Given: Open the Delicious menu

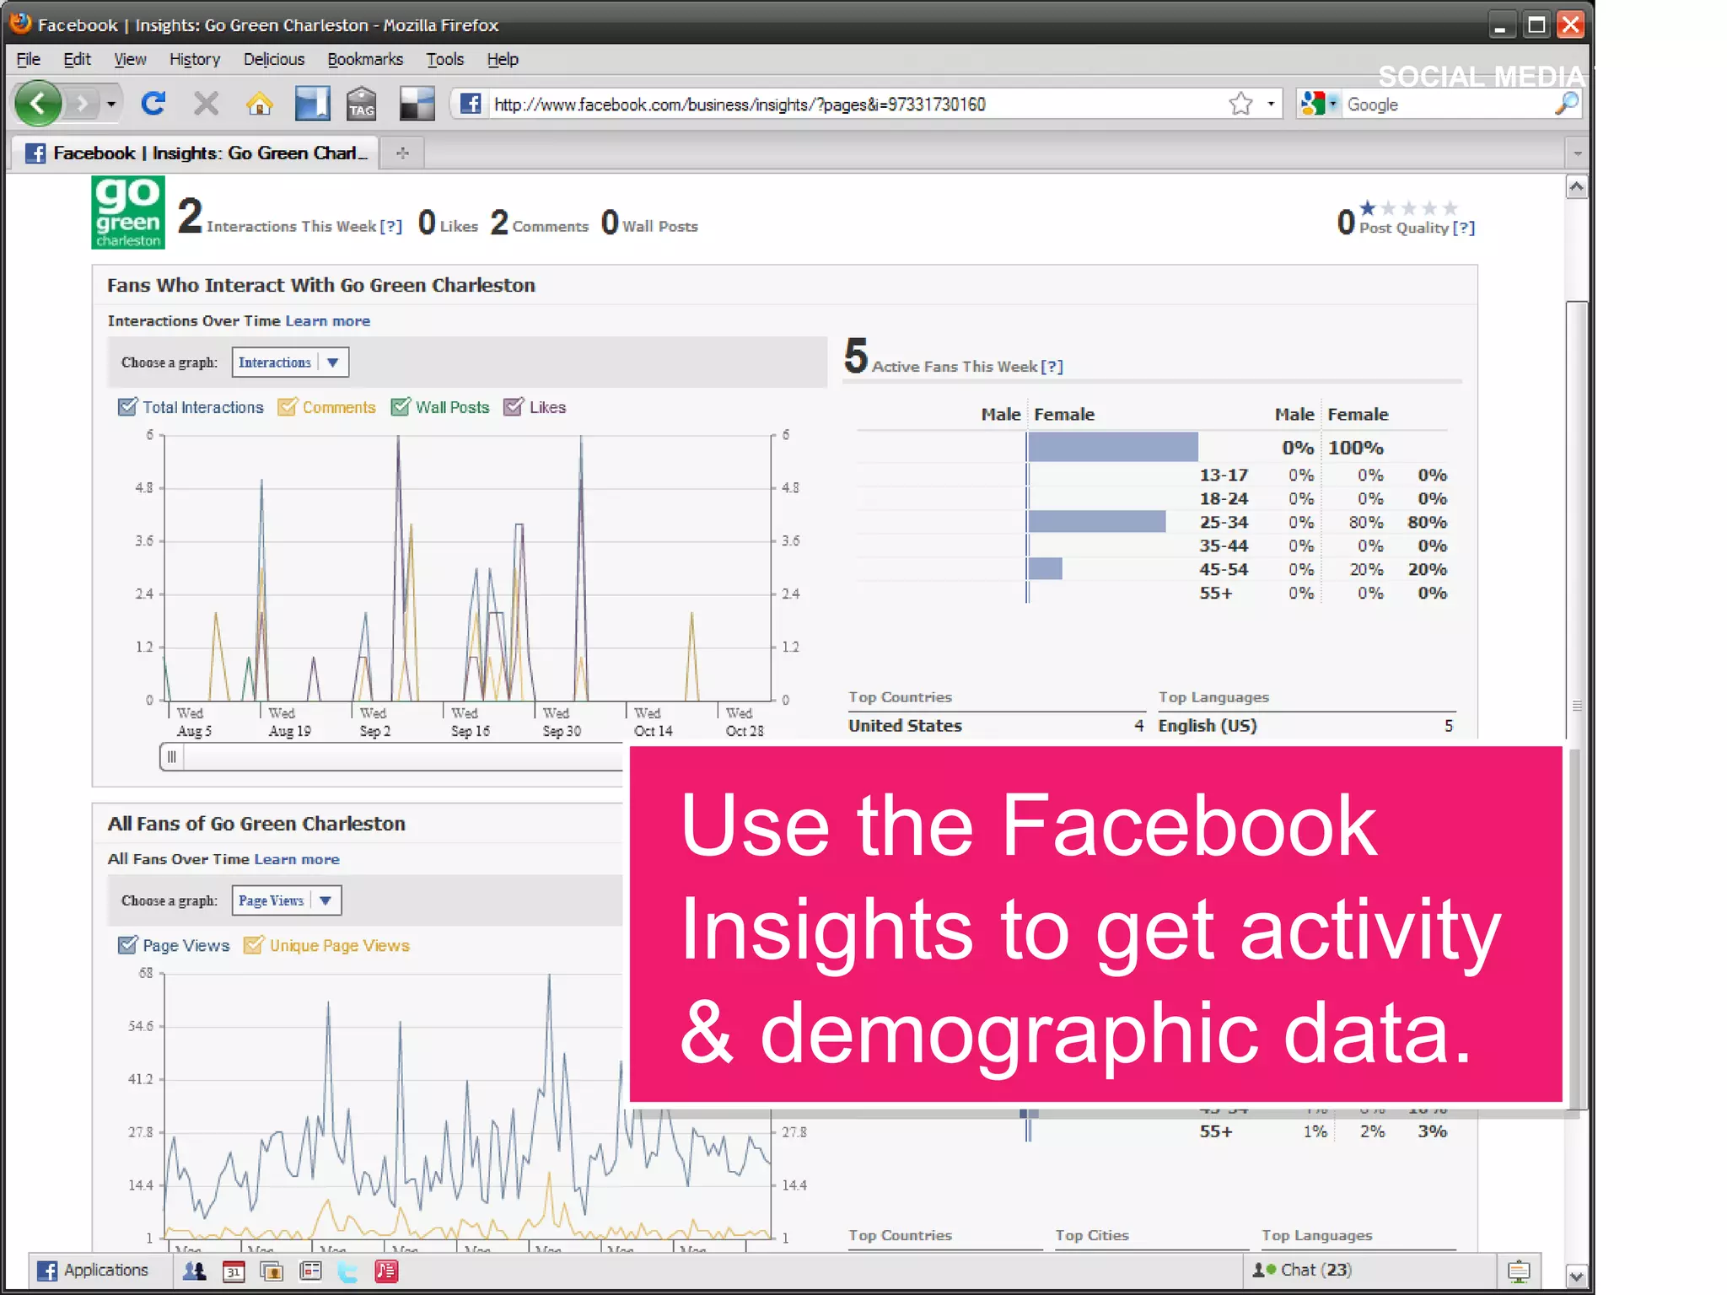Looking at the screenshot, I should pyautogui.click(x=274, y=59).
